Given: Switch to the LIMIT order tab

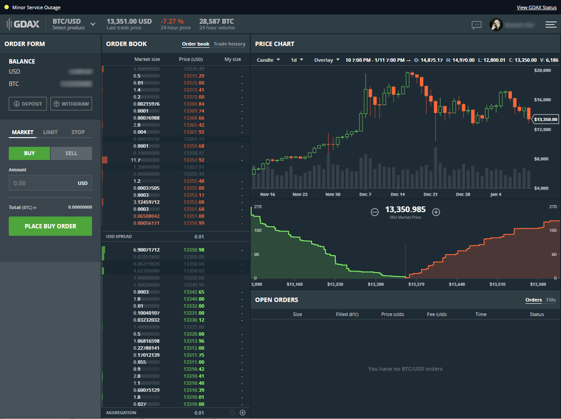Looking at the screenshot, I should [x=50, y=132].
